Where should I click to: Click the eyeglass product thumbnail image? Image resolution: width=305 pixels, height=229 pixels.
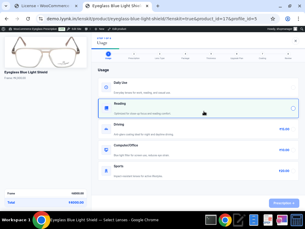tap(46, 52)
